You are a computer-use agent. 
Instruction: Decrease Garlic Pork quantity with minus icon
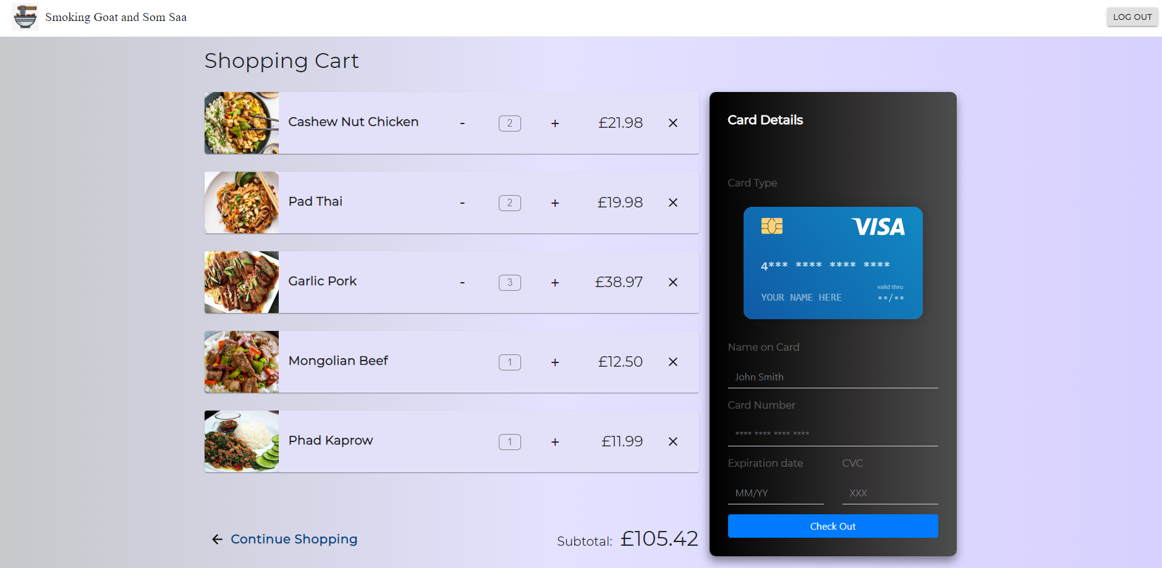[x=462, y=283]
